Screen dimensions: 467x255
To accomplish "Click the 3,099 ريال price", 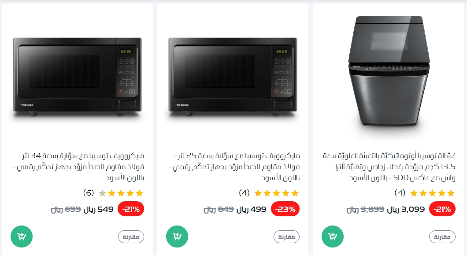I will (x=406, y=210).
